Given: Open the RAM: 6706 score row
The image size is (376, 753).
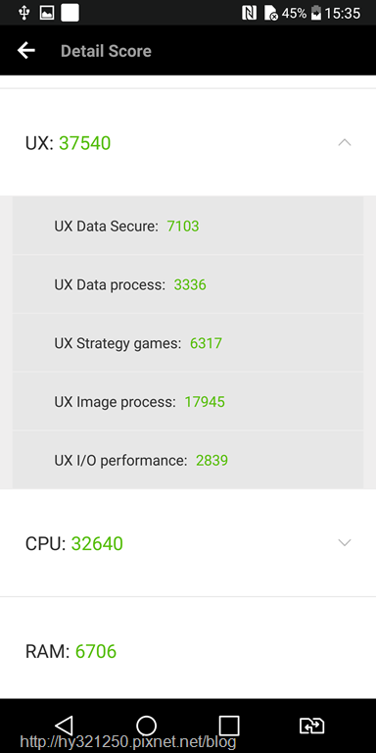Looking at the screenshot, I should click(x=188, y=651).
